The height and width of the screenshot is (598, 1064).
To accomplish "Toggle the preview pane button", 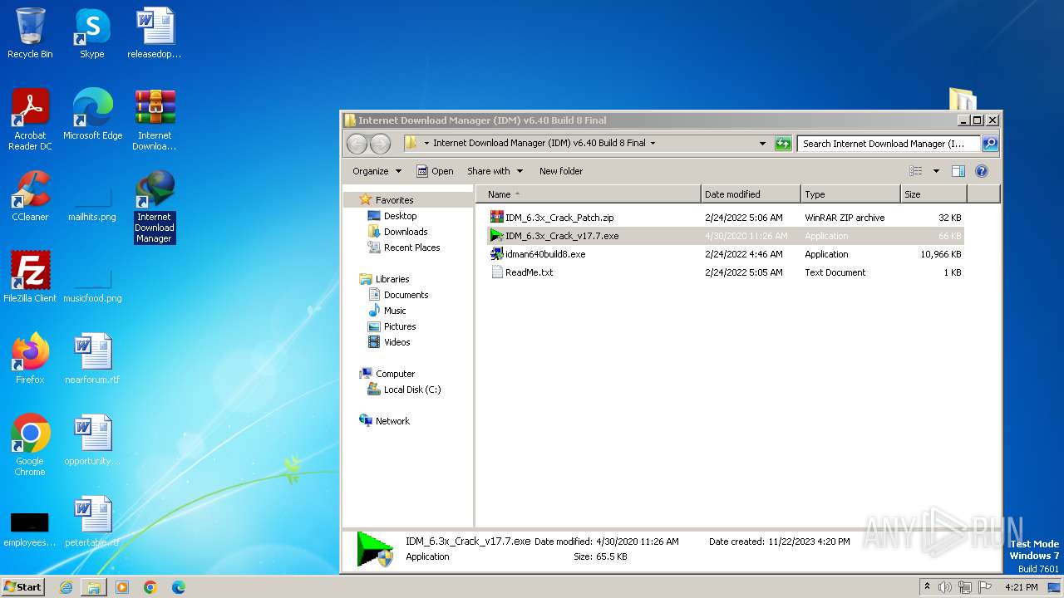I will [958, 171].
